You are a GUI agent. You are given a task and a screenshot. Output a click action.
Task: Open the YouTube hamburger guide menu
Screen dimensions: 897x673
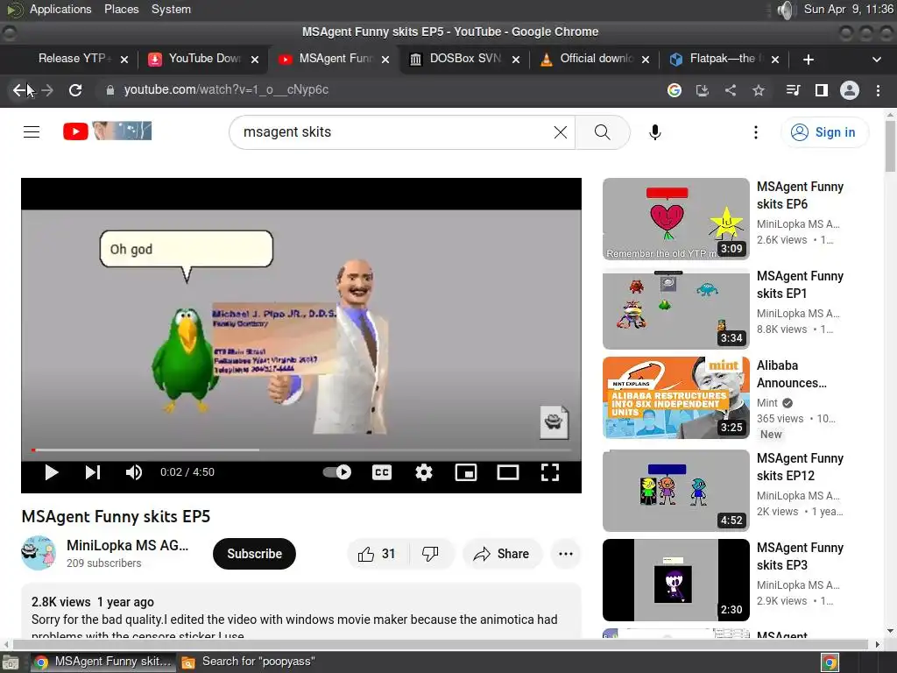coord(32,131)
